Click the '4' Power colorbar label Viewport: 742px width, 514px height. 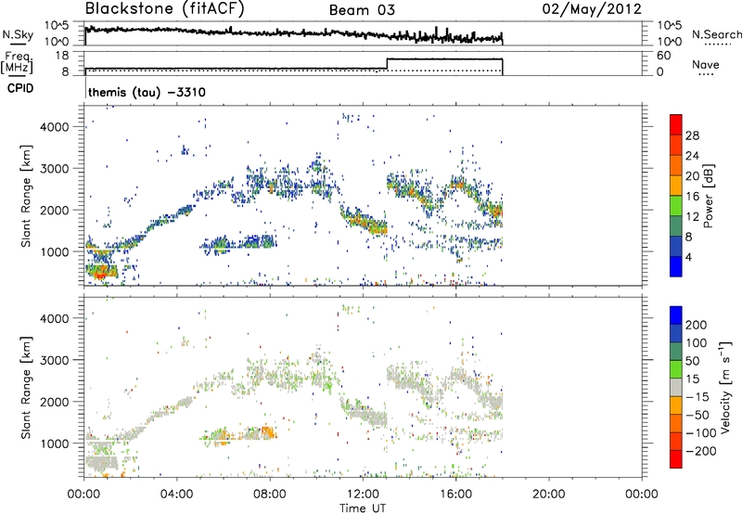[x=689, y=257]
